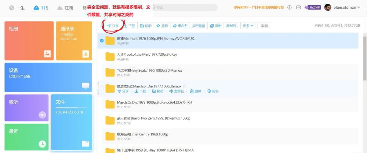Open the 文件 files tile

tap(72, 122)
